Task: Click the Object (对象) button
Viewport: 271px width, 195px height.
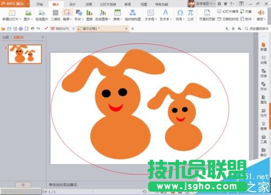Action: [246, 11]
